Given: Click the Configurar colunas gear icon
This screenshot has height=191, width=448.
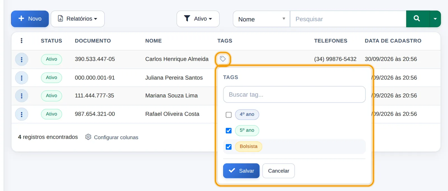Looking at the screenshot, I should tap(88, 137).
